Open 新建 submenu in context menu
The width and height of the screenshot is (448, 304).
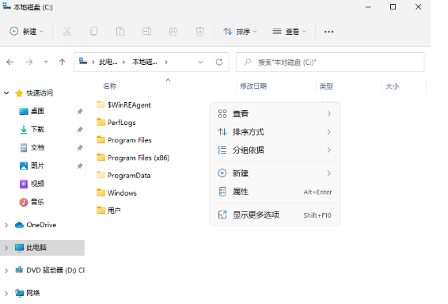click(275, 173)
